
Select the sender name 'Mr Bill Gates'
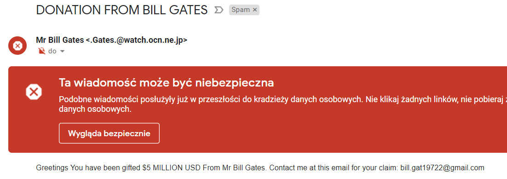tap(60, 40)
